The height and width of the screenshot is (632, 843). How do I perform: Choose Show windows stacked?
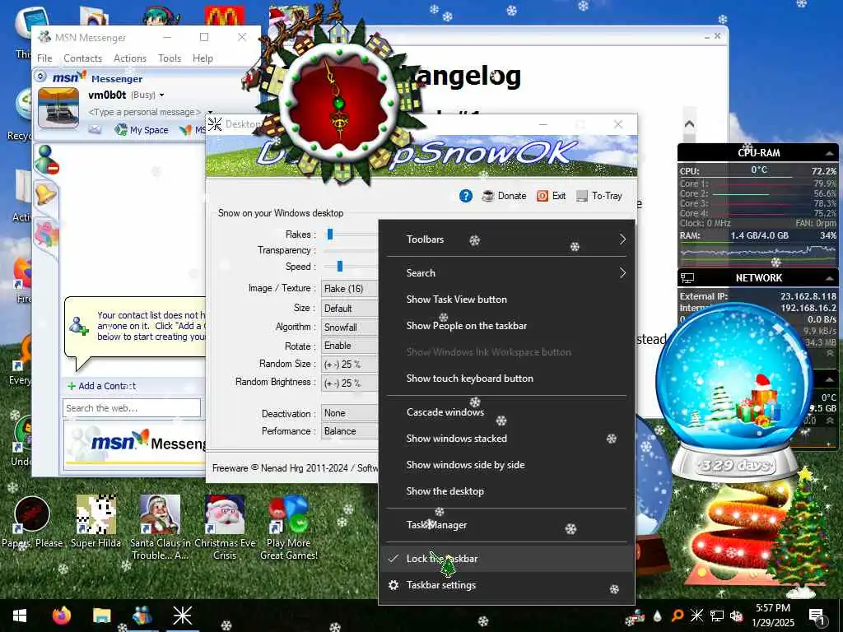click(506, 439)
